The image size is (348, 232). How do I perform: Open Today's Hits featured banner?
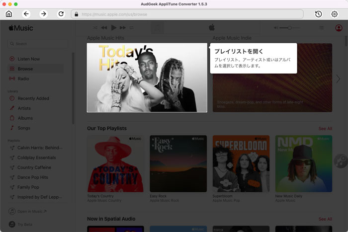[147, 77]
